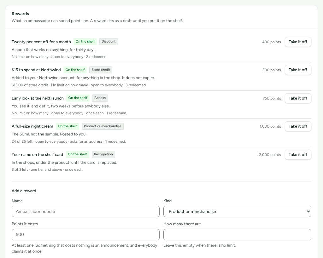This screenshot has height=258, width=323.
Task: Take off the Your name on the shelf card reward
Action: coord(298,154)
